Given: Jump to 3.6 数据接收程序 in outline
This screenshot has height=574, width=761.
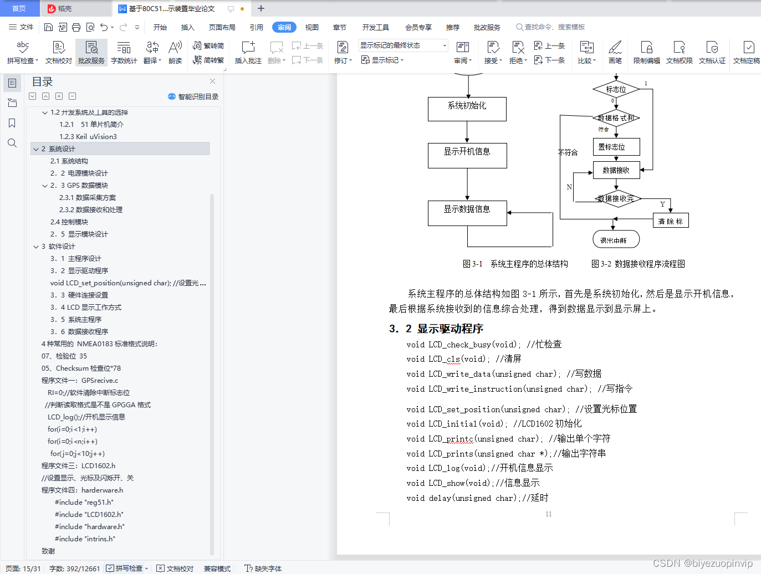Looking at the screenshot, I should click(79, 332).
